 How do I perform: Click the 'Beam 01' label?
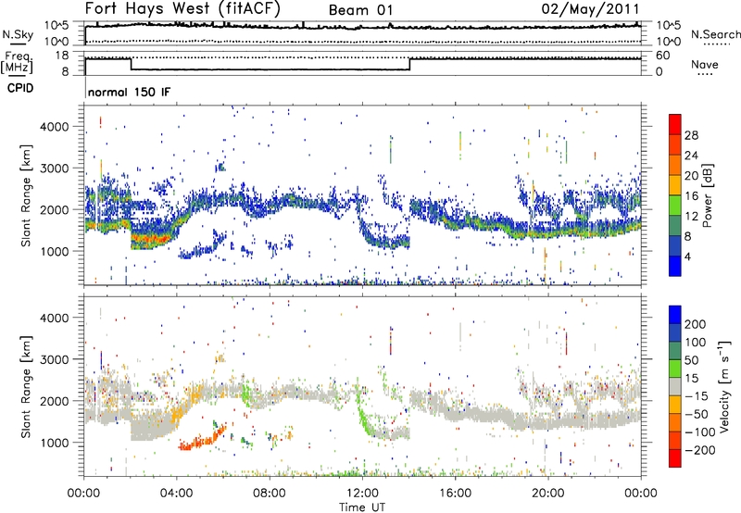tap(360, 10)
